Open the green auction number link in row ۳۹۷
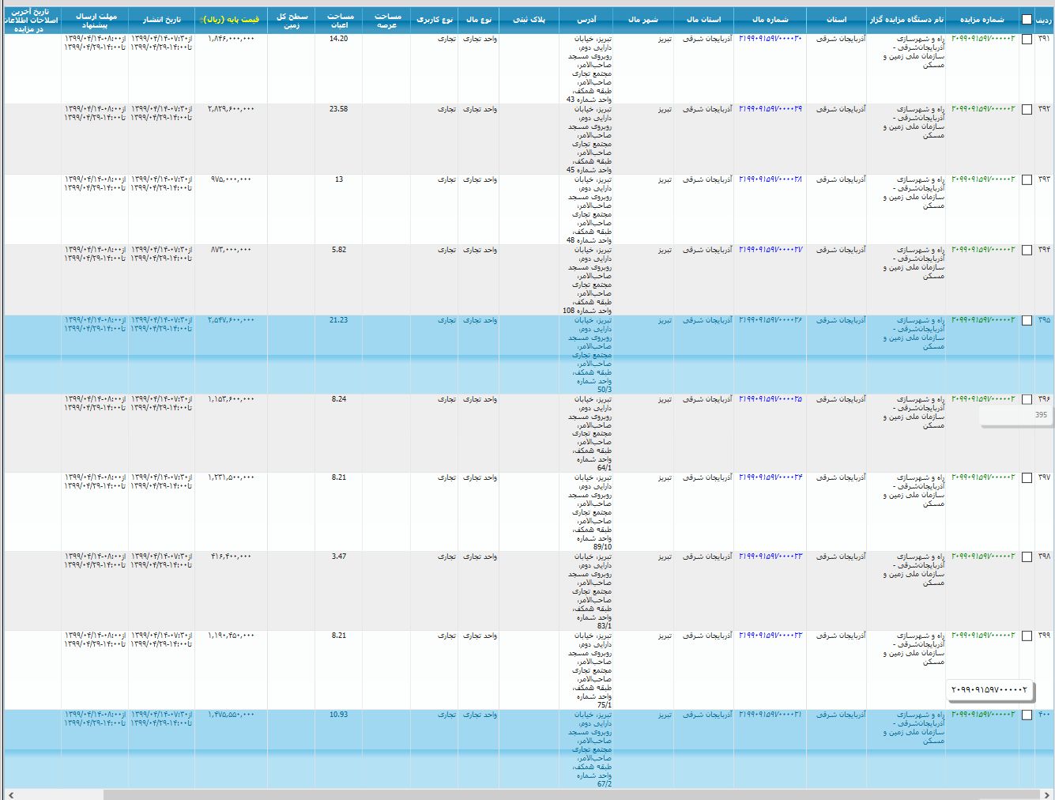This screenshot has height=800, width=1055. [x=982, y=477]
